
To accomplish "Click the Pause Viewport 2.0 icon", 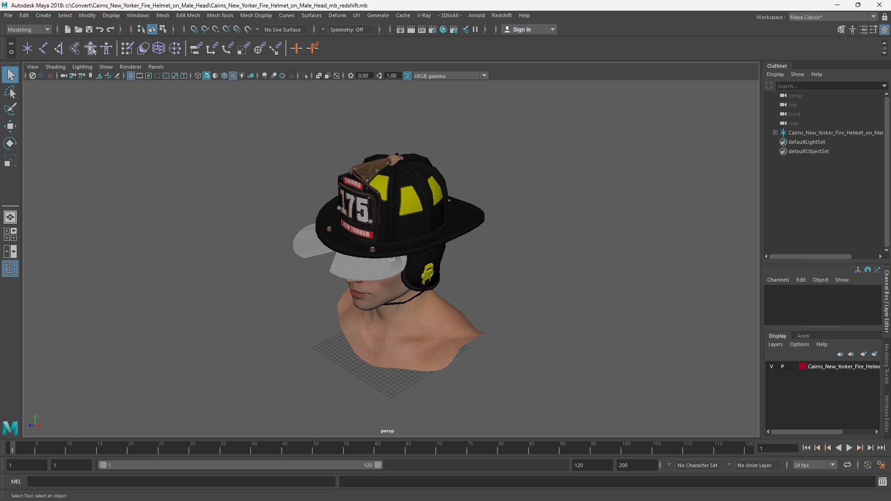I will coord(475,29).
